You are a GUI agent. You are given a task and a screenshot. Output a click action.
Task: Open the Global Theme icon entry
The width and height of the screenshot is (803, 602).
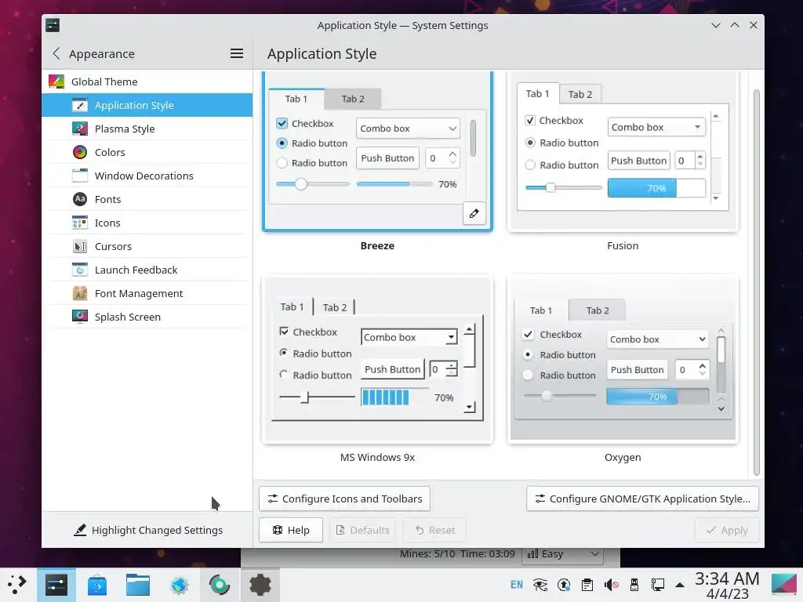[56, 82]
